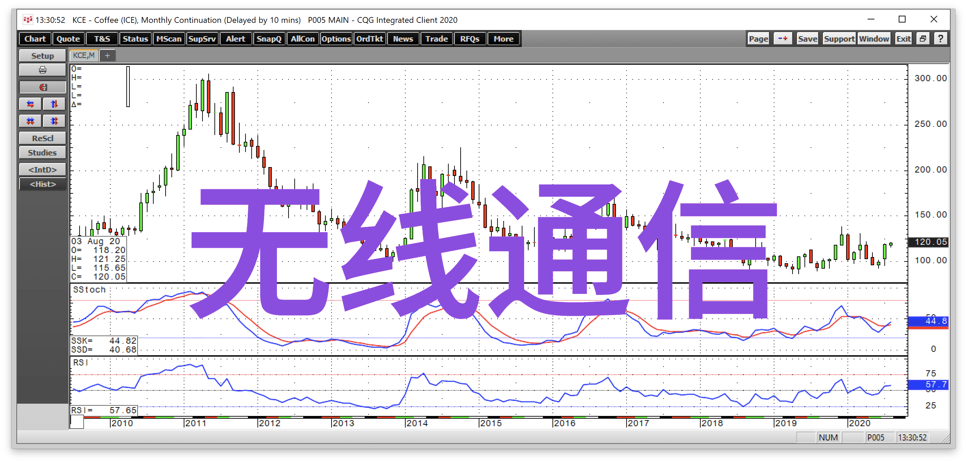
Task: Click the empty box at chart bottom-left corner
Action: (77, 422)
